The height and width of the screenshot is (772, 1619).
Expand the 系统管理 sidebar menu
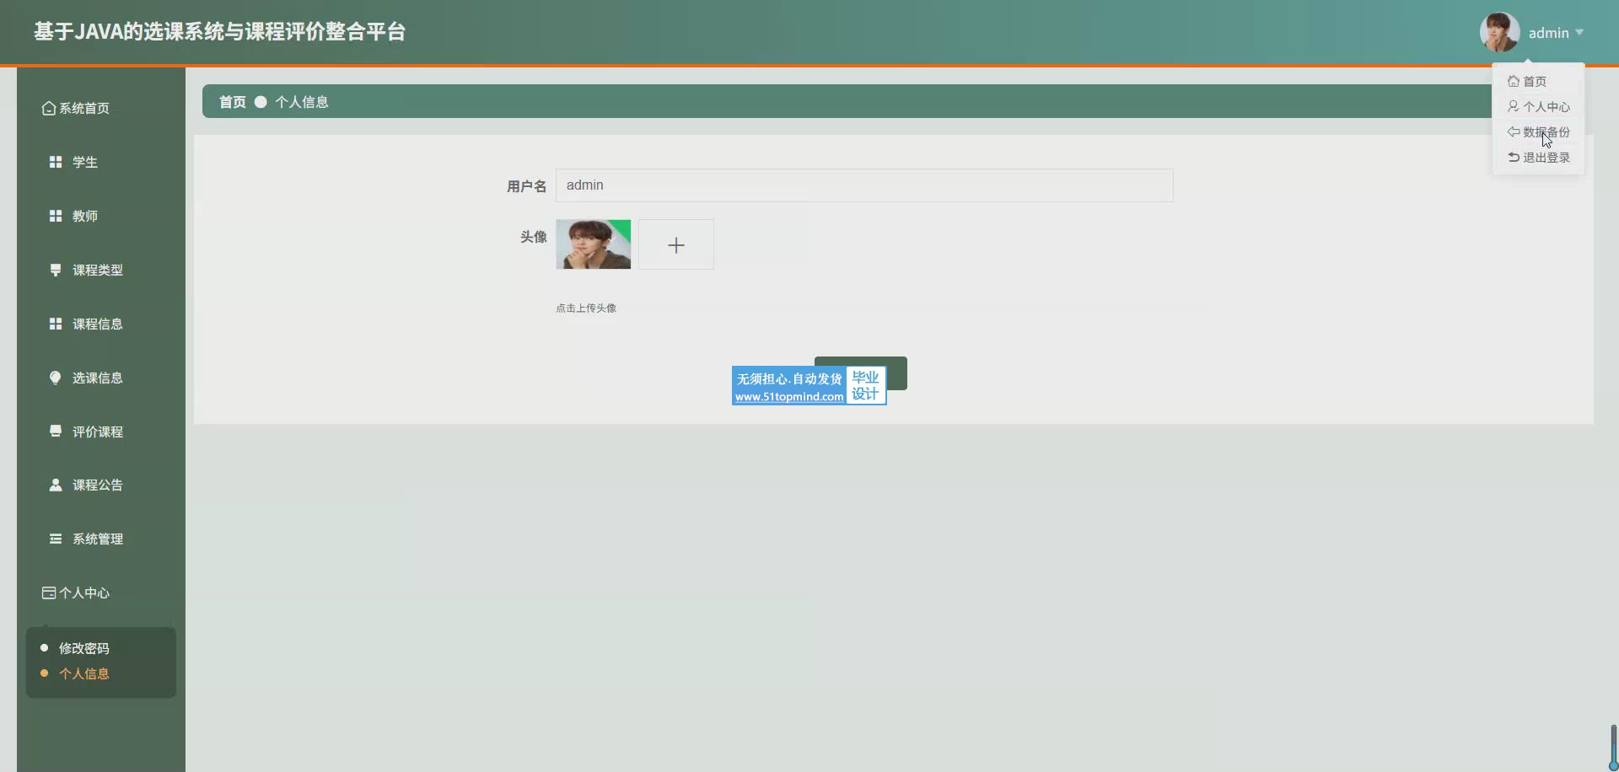(x=97, y=539)
